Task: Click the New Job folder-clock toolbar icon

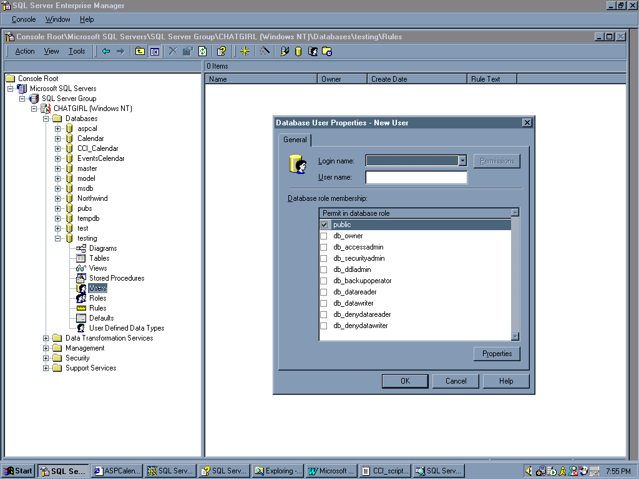Action: (x=327, y=51)
